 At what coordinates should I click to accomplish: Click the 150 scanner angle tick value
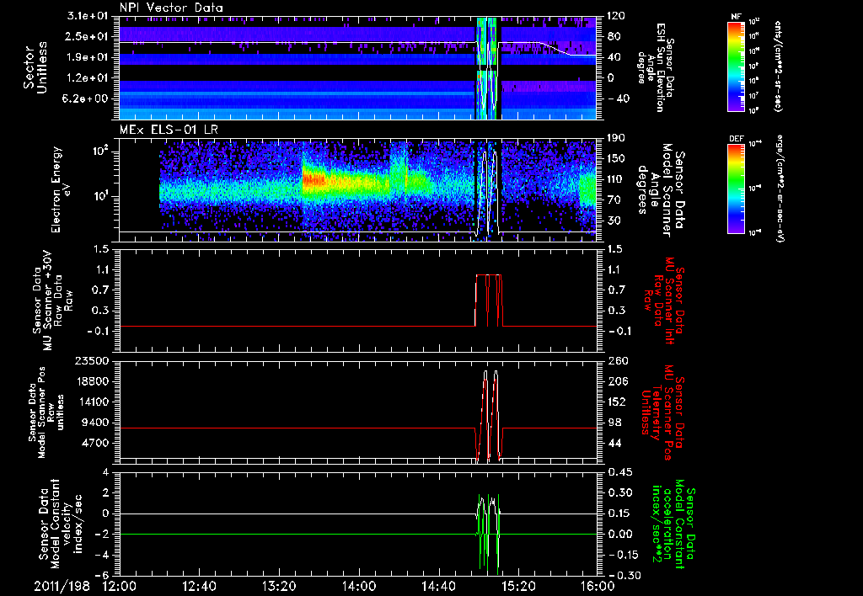click(x=615, y=158)
